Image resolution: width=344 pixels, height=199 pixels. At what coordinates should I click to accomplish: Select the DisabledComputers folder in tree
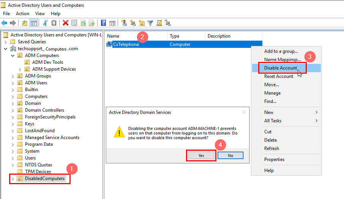(44, 178)
